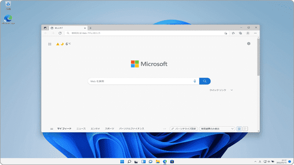Open page settings gear icon
This screenshot has width=294, height=165.
point(249,44)
